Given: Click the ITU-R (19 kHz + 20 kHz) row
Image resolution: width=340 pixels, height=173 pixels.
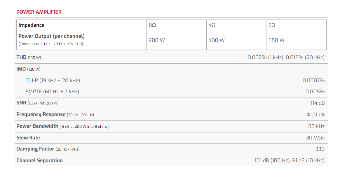Looking at the screenshot, I should [53, 81].
